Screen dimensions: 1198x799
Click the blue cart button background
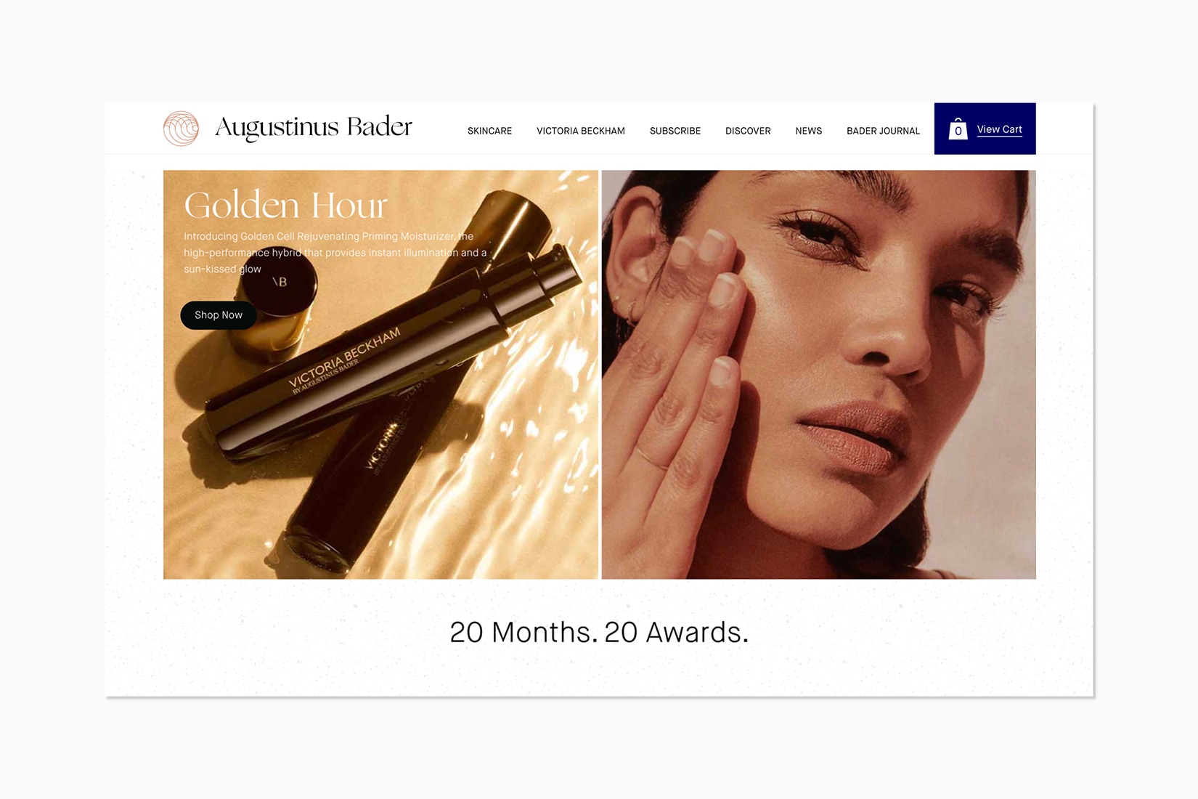(x=985, y=129)
